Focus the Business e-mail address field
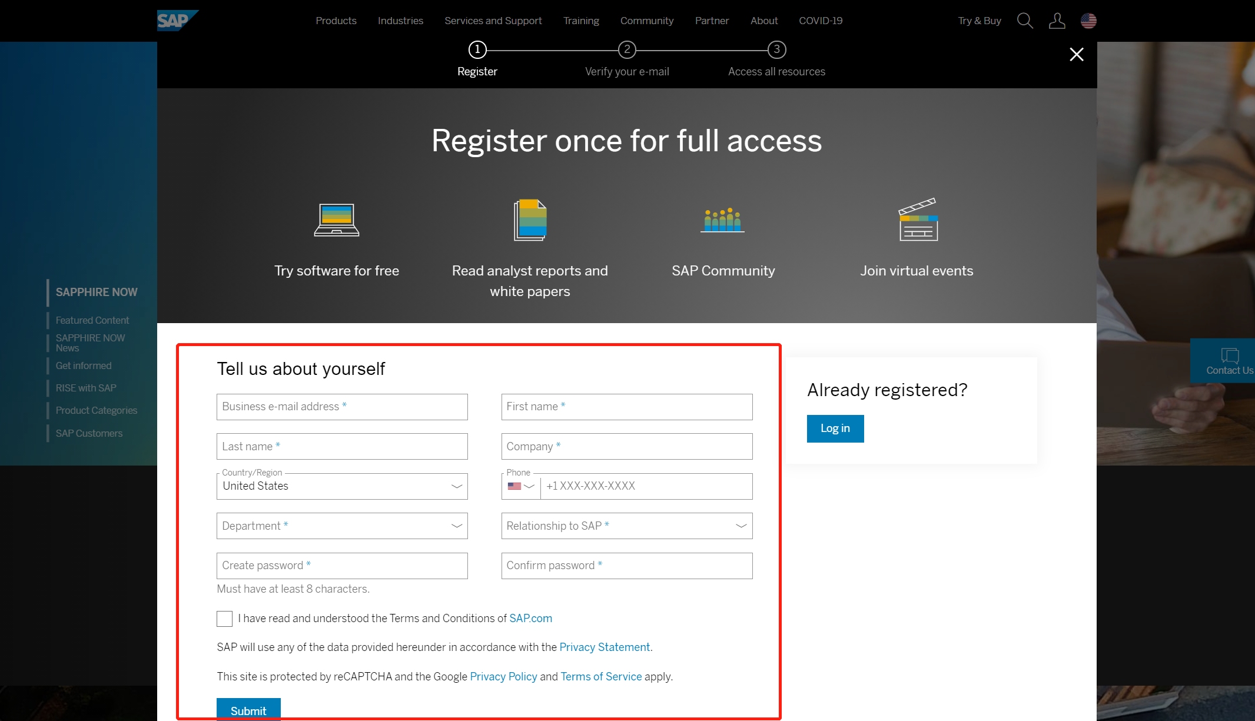1255x721 pixels. pyautogui.click(x=341, y=407)
